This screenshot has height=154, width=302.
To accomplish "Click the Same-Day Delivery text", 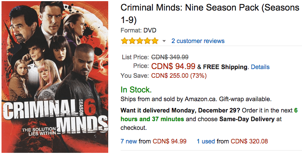I will click(x=247, y=119).
